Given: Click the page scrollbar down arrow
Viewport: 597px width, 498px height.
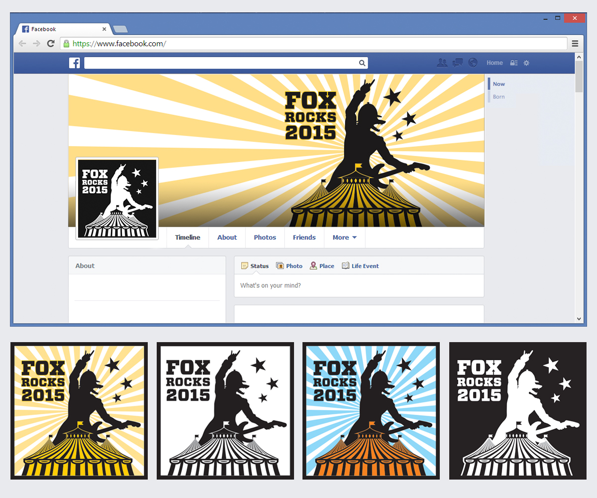Looking at the screenshot, I should coord(579,319).
